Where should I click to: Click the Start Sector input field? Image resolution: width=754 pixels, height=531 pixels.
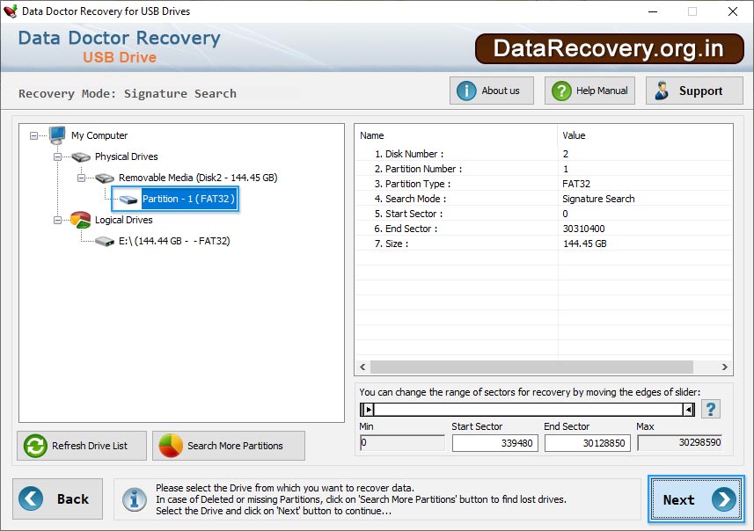pos(494,442)
